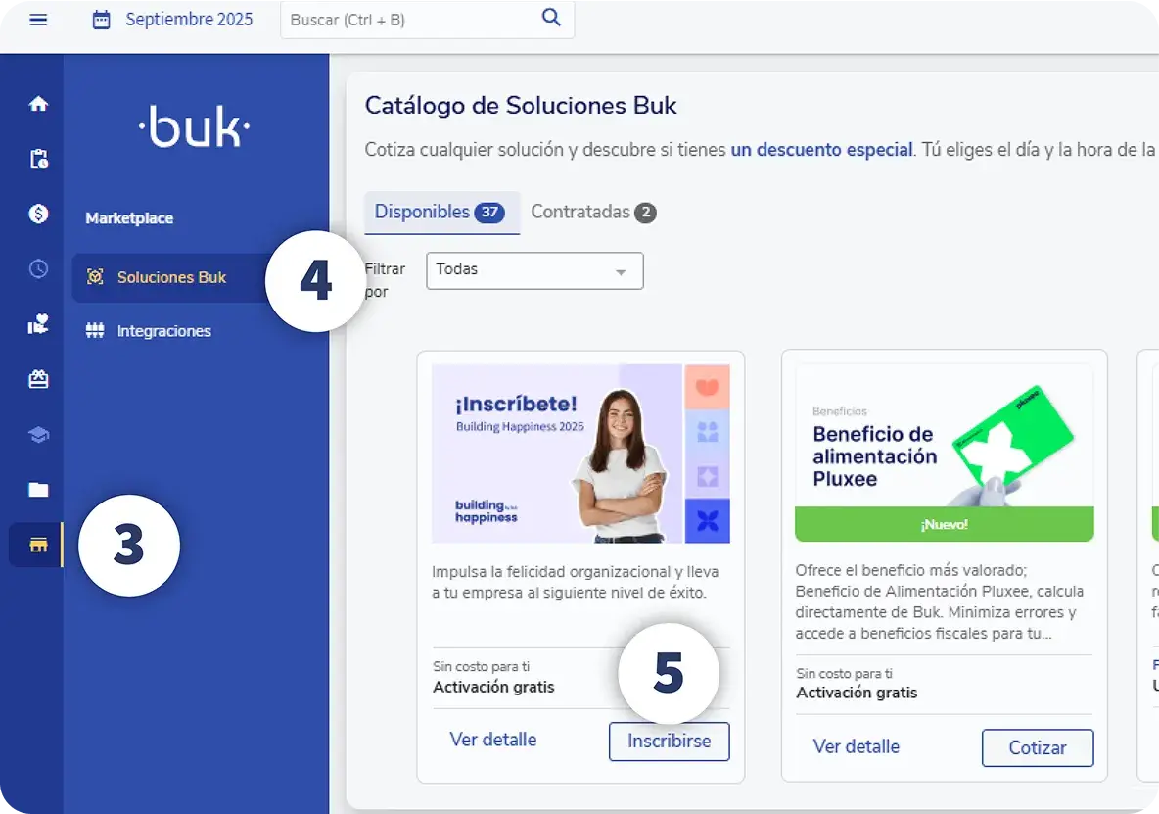Screen dimensions: 1159x814
Task: Open the clock attendance icon
Action: [38, 268]
